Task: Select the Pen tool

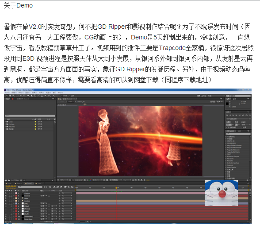Action: pyautogui.click(x=31, y=96)
